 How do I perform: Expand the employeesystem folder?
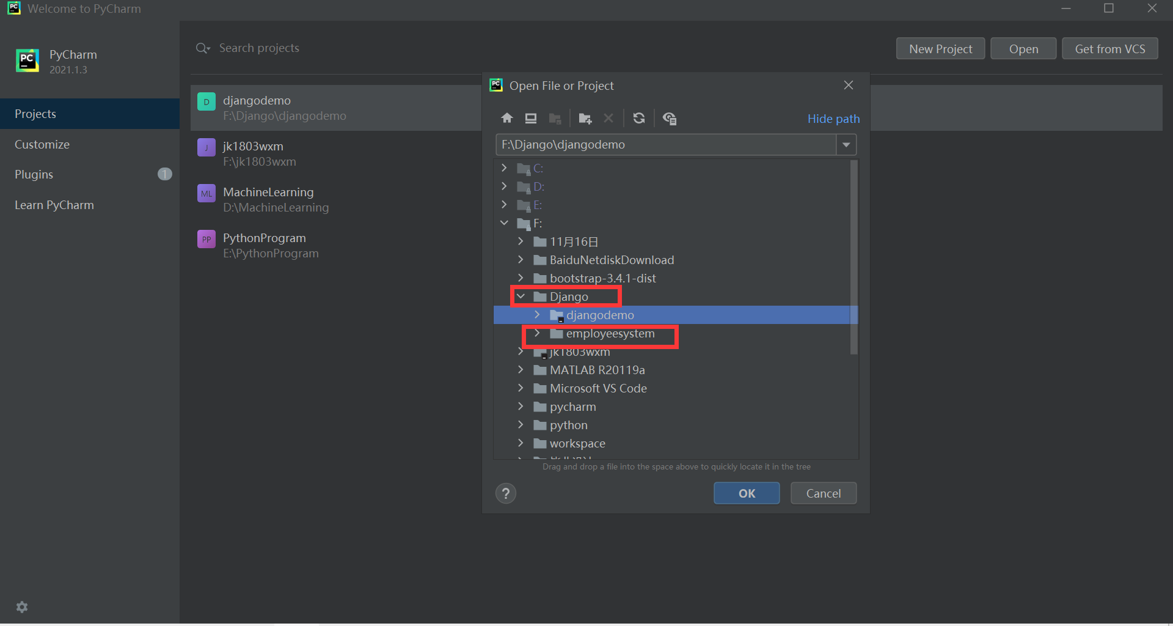(x=537, y=333)
